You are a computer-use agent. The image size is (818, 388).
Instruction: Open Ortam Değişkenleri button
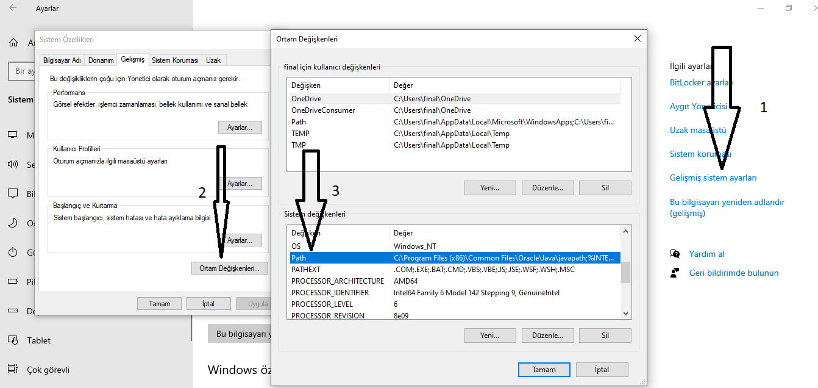pyautogui.click(x=229, y=268)
